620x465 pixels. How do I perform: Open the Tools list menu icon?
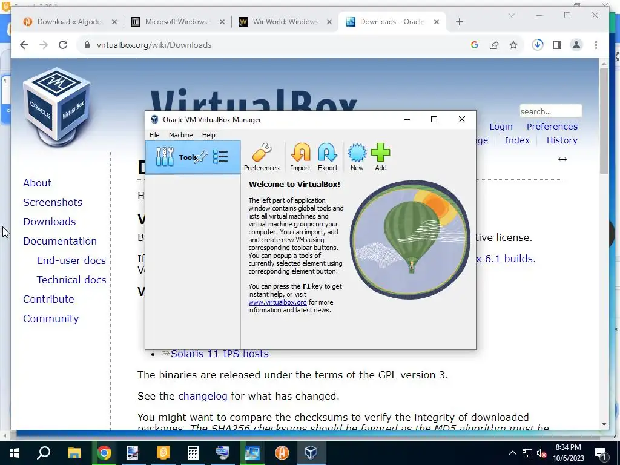(220, 157)
